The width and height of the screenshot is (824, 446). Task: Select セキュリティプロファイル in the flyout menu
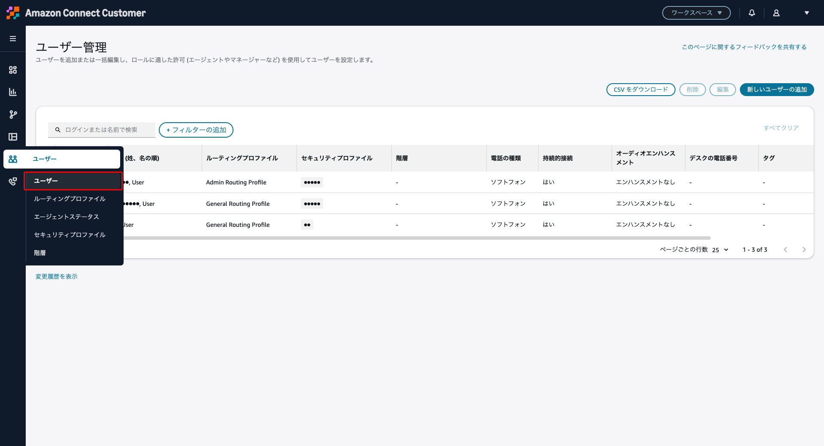[x=70, y=235]
